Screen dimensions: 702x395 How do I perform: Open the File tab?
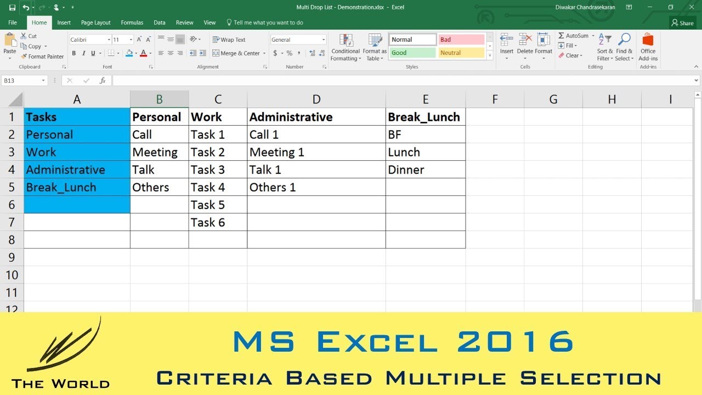click(x=13, y=22)
